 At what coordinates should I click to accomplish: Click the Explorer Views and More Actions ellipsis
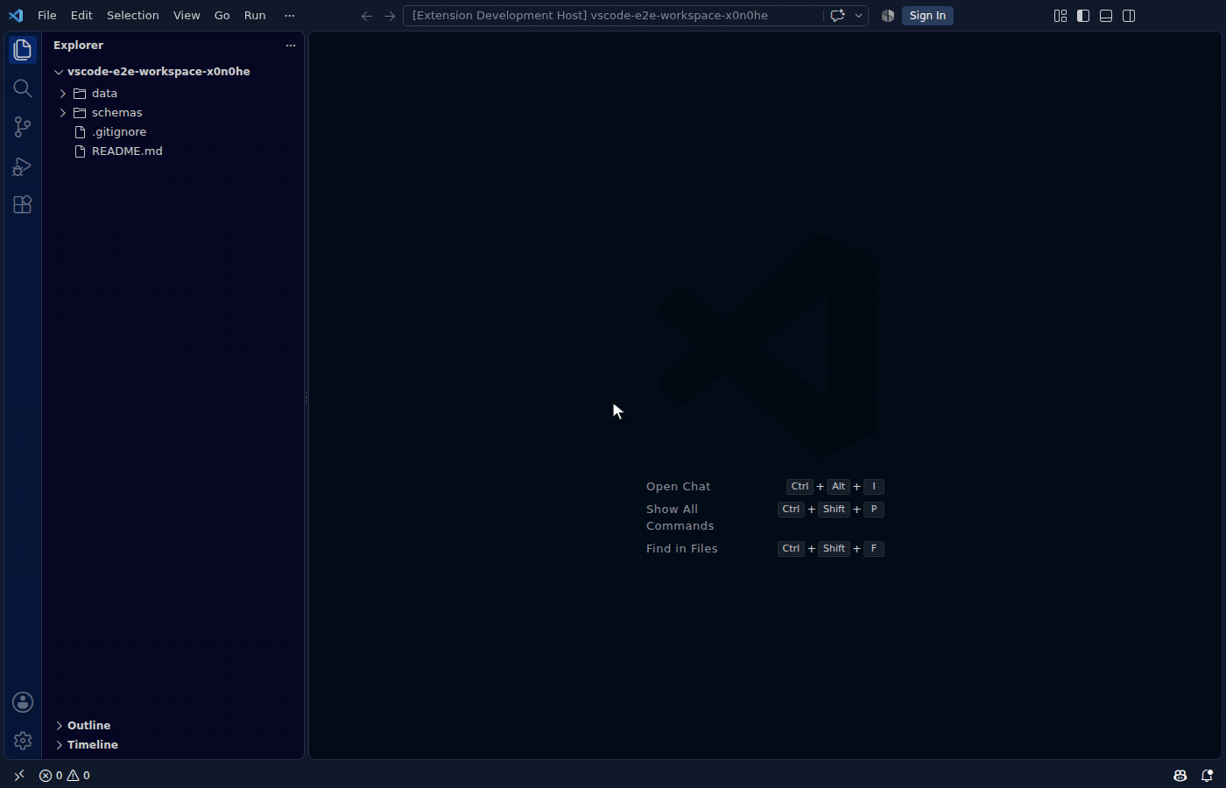[291, 45]
